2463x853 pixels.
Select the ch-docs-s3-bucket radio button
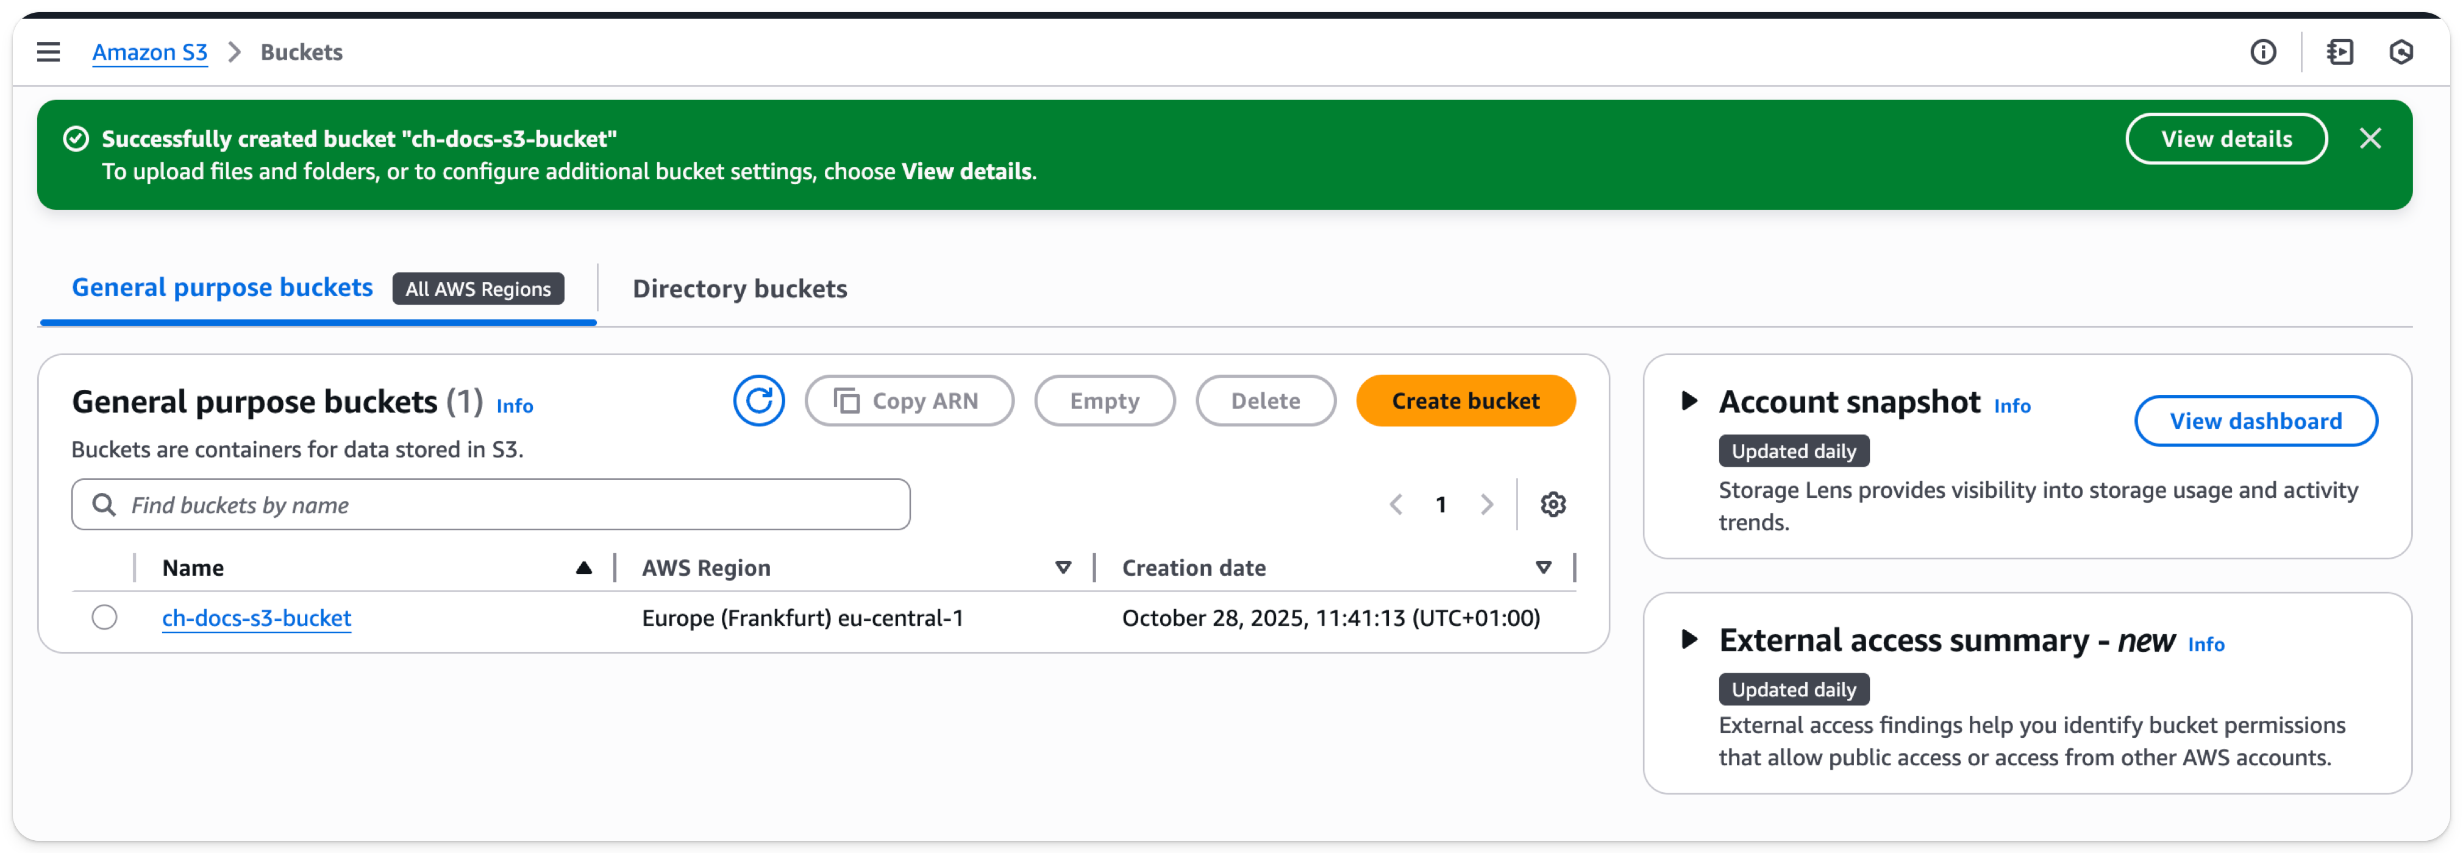coord(104,617)
